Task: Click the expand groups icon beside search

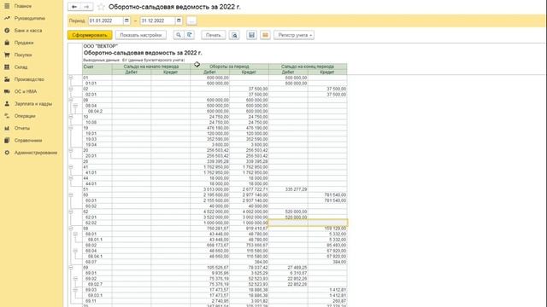Action: click(x=190, y=35)
